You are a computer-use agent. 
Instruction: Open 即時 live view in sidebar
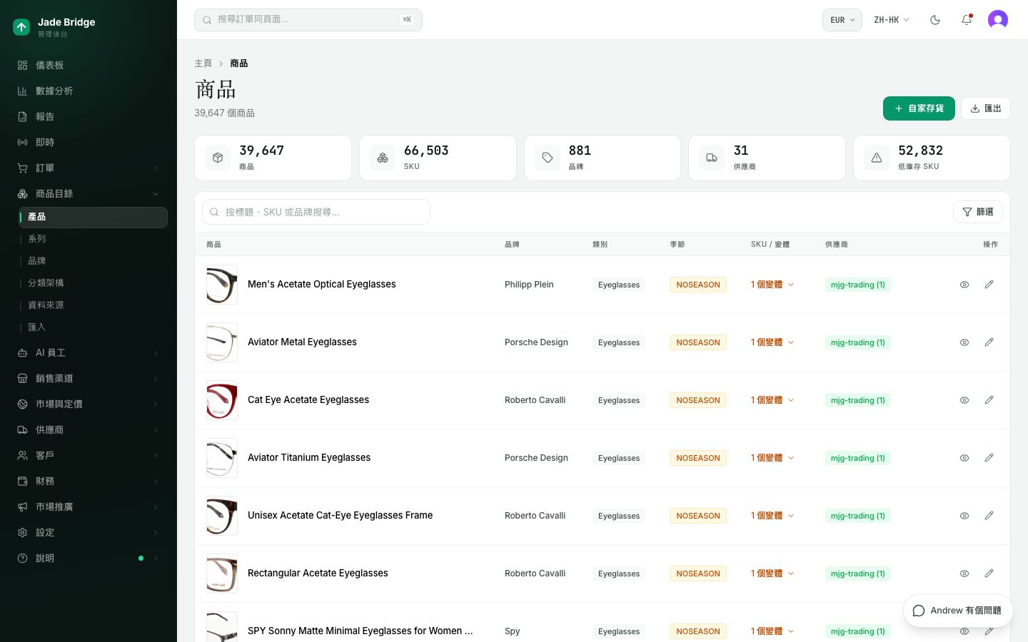coord(89,143)
